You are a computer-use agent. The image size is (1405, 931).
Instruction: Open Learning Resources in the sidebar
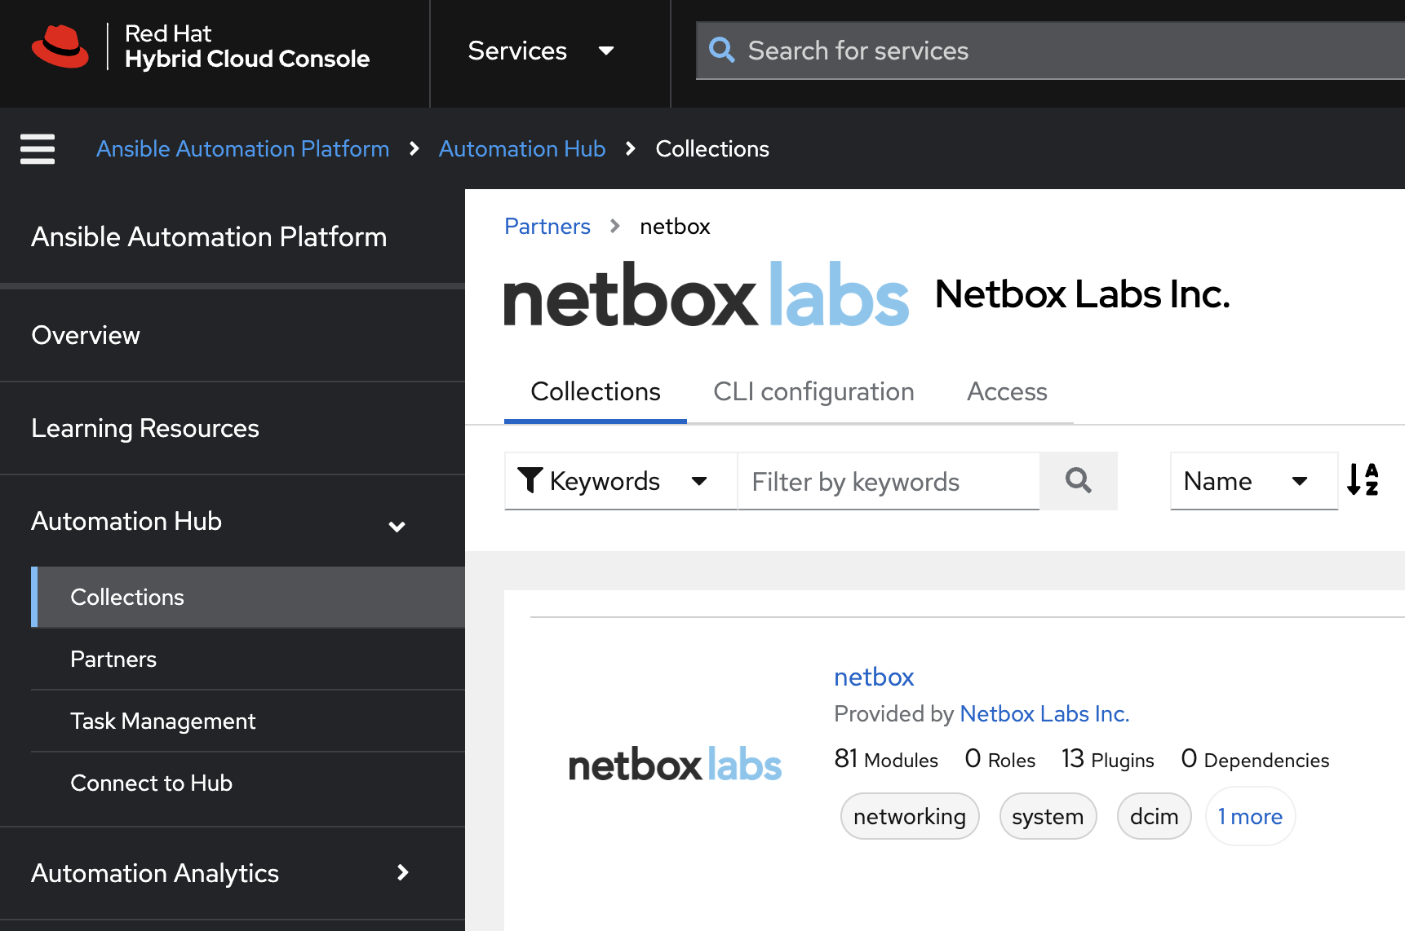tap(233, 428)
